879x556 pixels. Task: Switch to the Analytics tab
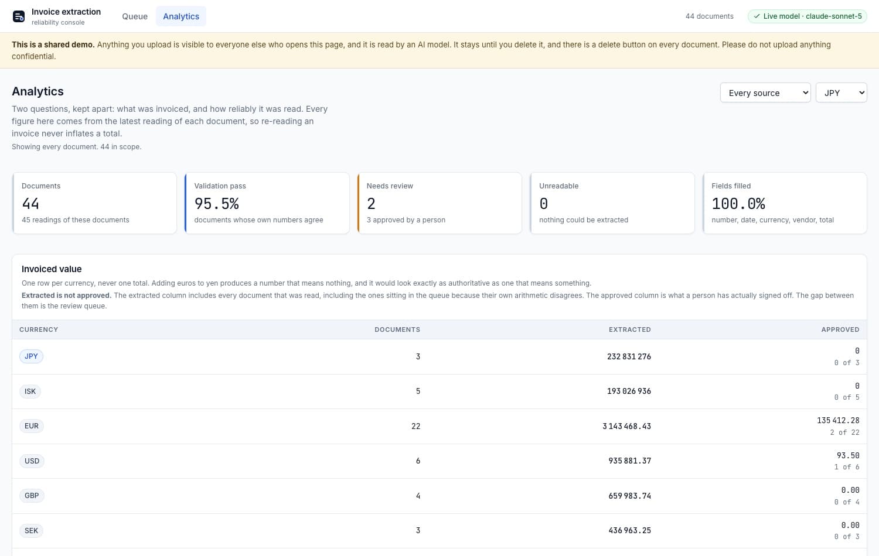click(x=181, y=16)
